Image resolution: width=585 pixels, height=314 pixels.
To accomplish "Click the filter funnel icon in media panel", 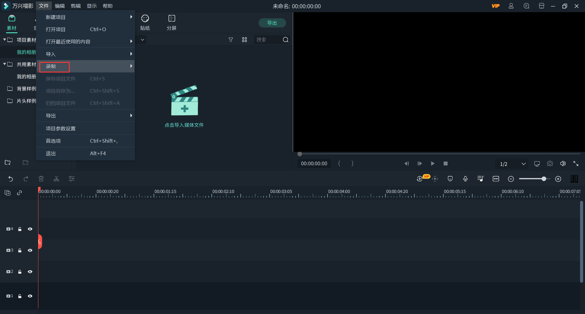I will pos(231,40).
